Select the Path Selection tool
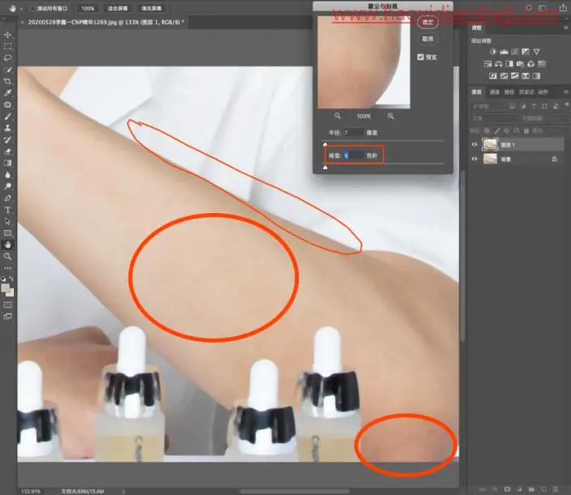571x495 pixels. pos(7,221)
